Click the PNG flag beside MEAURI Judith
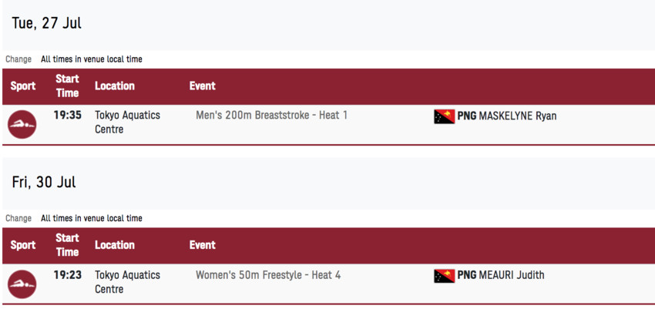Viewport: 655px width, 319px height. tap(445, 276)
